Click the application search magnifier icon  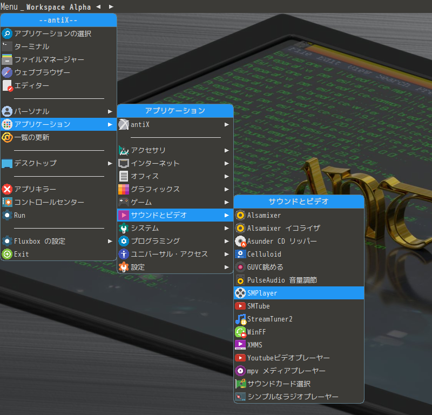point(7,34)
